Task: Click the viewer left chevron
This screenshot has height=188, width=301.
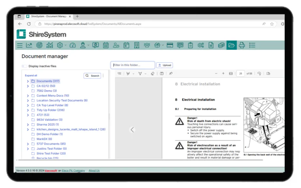Action: (132, 130)
